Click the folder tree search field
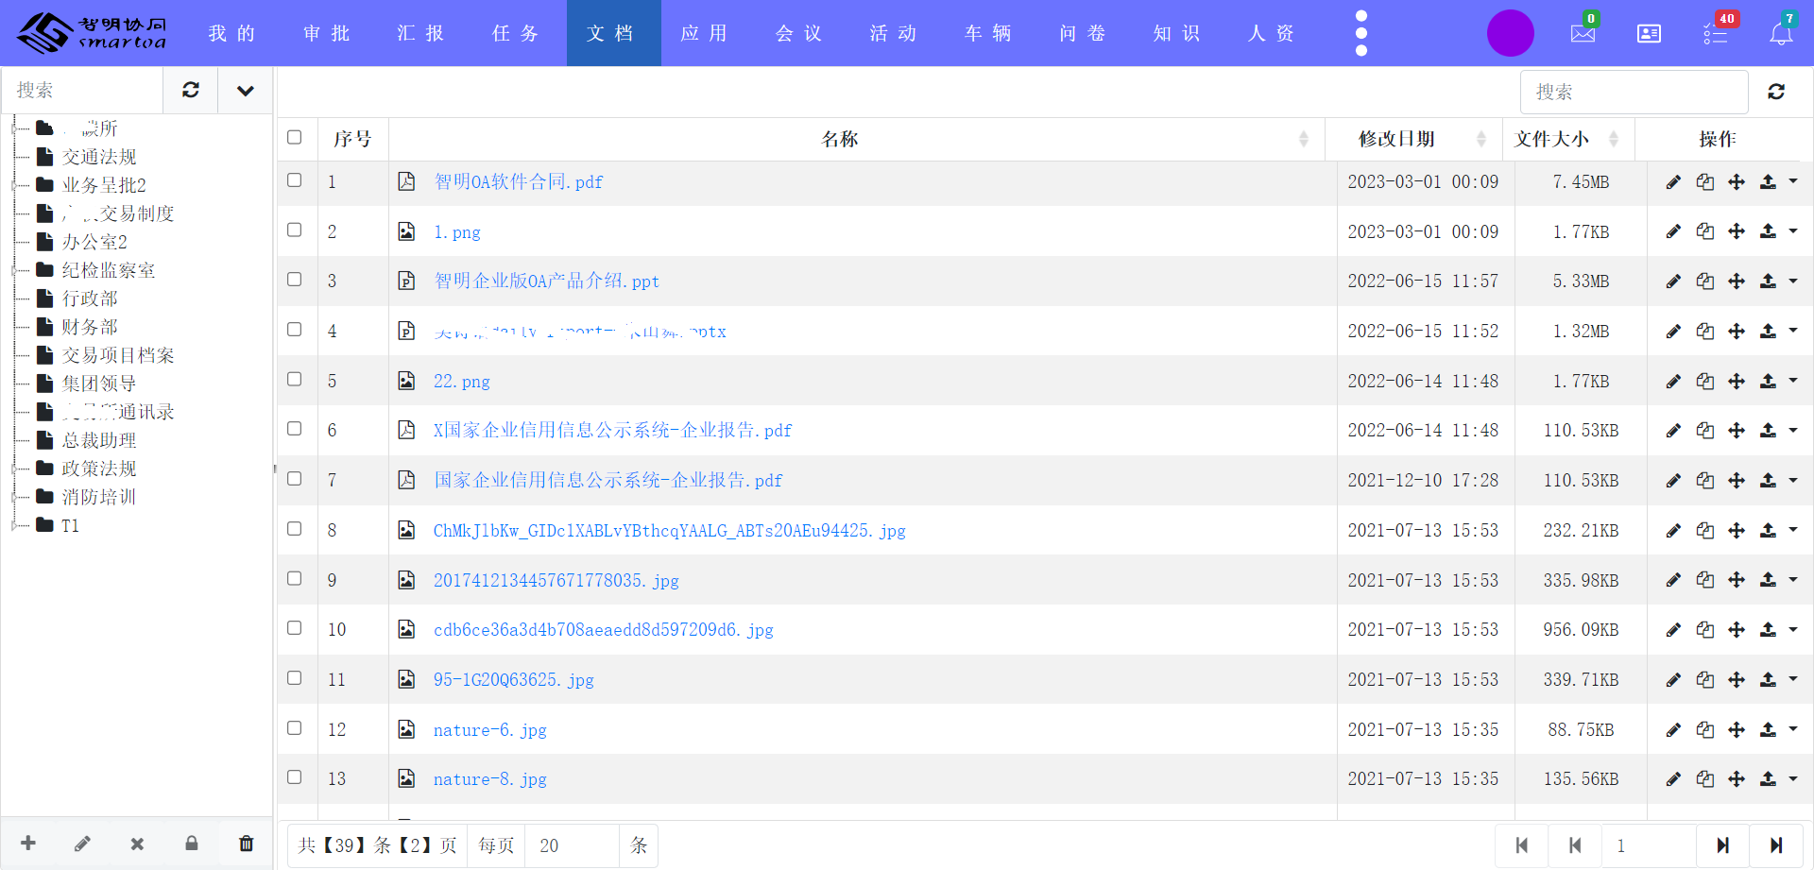Screen dimensions: 1814x870 click(x=83, y=90)
